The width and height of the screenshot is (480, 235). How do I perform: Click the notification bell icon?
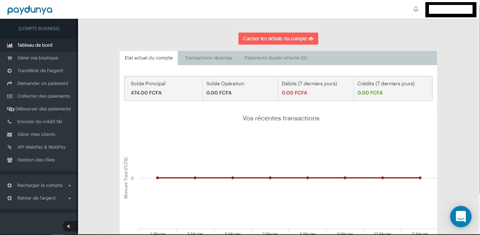(x=416, y=9)
